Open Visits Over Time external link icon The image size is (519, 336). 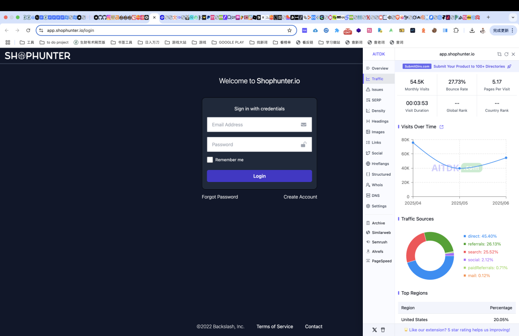(441, 127)
